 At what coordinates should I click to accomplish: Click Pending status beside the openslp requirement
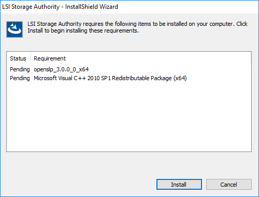20,69
